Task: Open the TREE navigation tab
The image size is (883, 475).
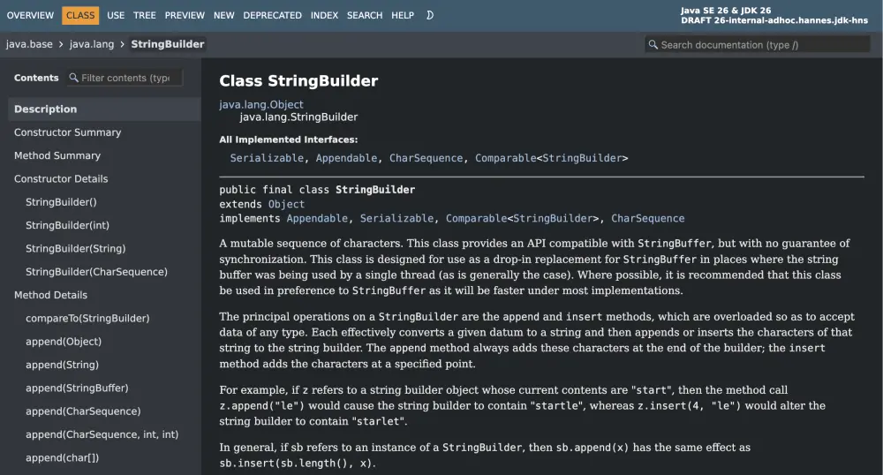Action: (x=145, y=15)
